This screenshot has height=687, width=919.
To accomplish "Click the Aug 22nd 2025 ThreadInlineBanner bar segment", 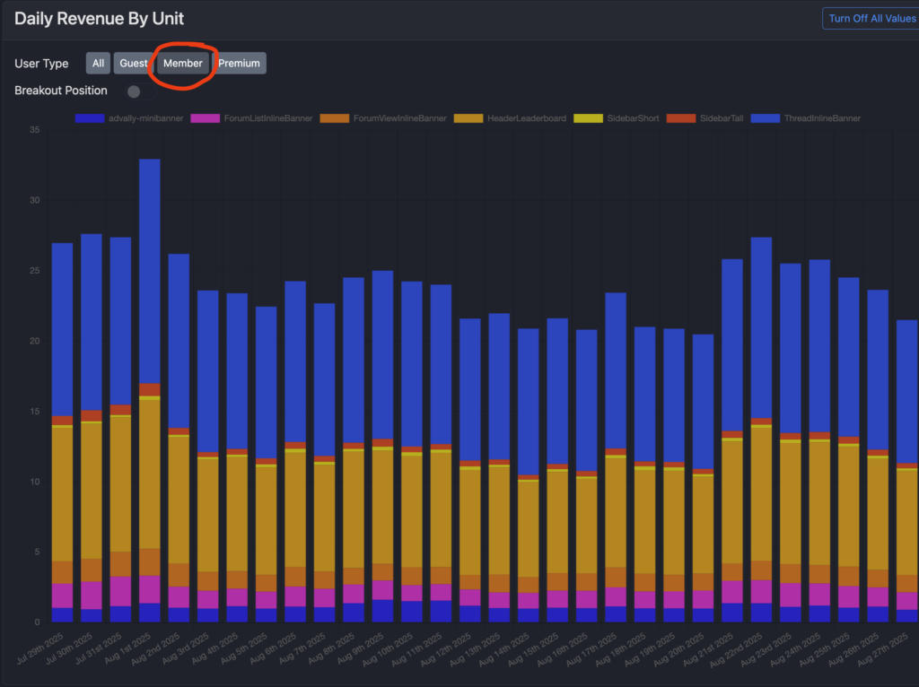I will click(761, 328).
